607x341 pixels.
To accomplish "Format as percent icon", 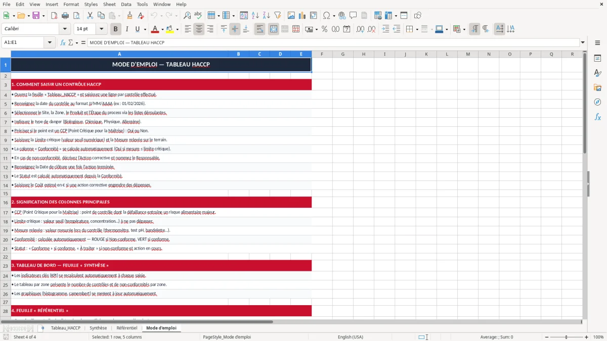I will 324,29.
